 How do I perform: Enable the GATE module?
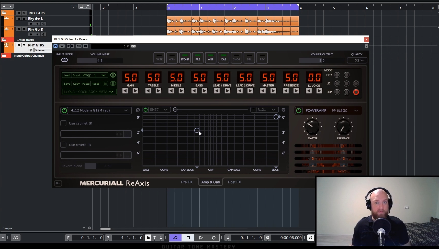[159, 58]
